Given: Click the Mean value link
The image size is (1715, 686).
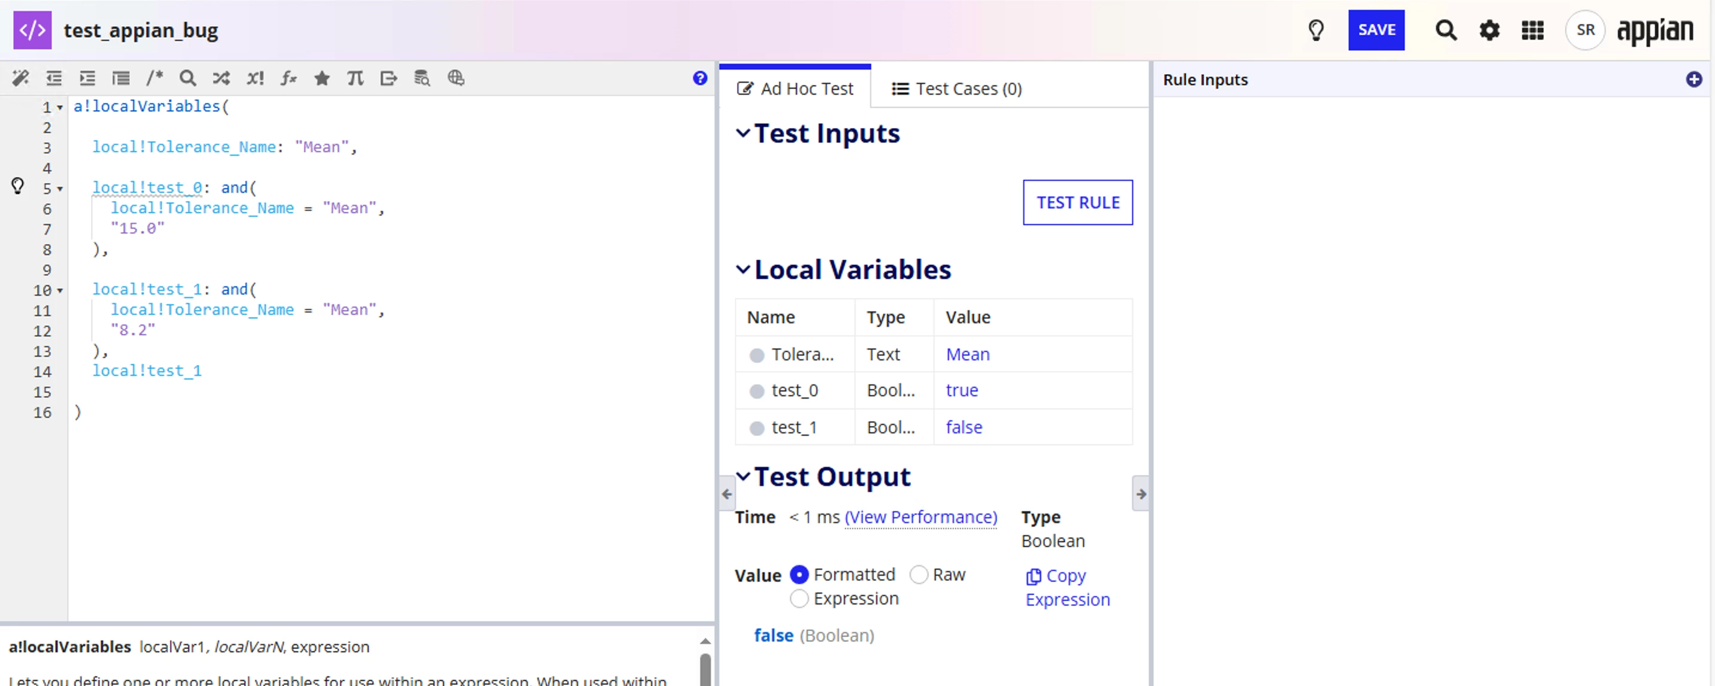Looking at the screenshot, I should 968,354.
